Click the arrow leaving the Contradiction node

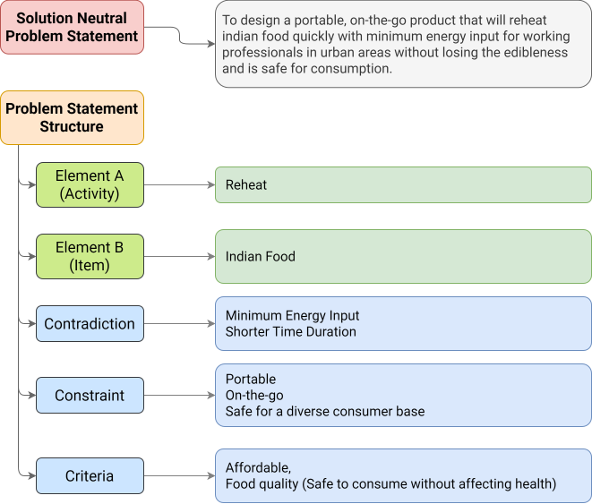(x=179, y=324)
